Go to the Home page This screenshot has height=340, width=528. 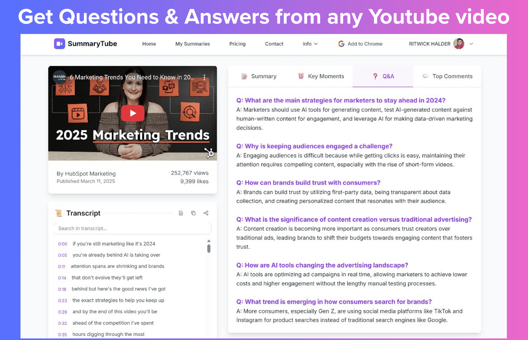[149, 44]
